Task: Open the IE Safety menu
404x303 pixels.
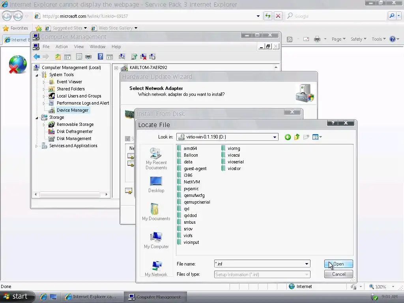Action: pyautogui.click(x=358, y=39)
